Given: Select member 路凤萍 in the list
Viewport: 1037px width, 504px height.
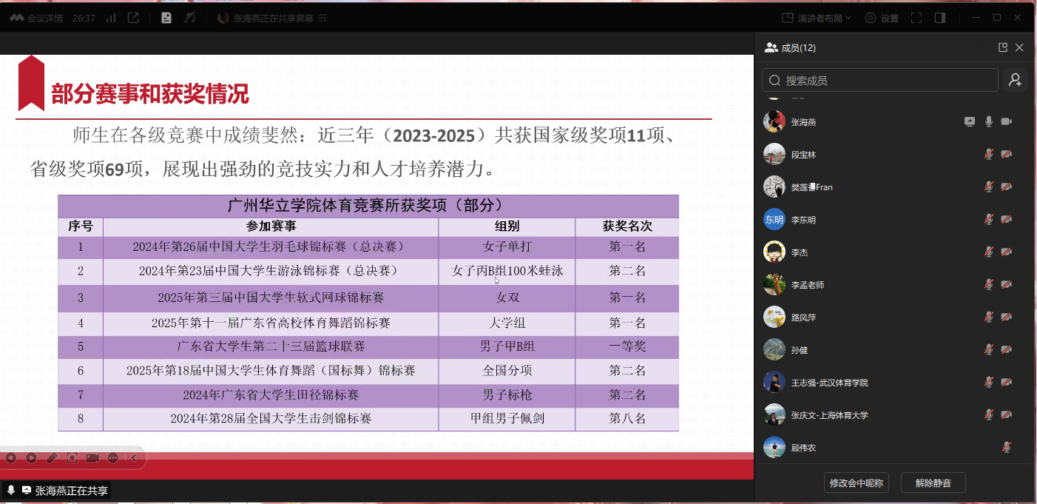Looking at the screenshot, I should pos(894,317).
